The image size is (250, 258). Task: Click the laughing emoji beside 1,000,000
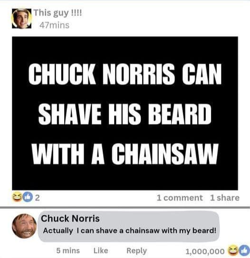[x=231, y=251]
